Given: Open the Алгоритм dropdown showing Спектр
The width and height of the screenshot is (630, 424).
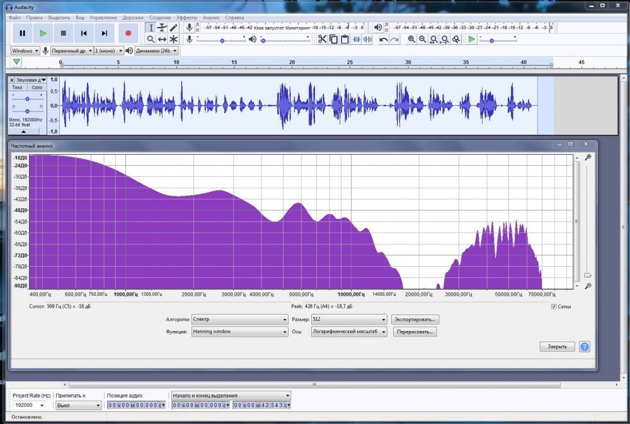Looking at the screenshot, I should click(239, 320).
